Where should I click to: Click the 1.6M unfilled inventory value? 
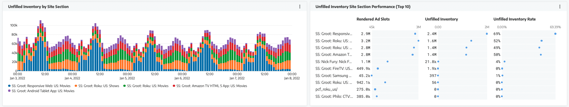[432, 41]
